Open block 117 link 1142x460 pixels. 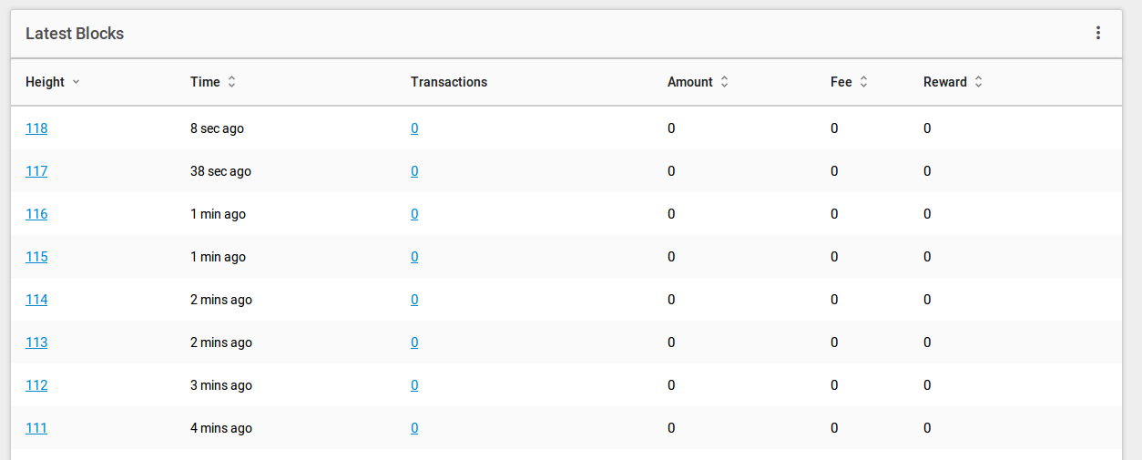click(36, 171)
